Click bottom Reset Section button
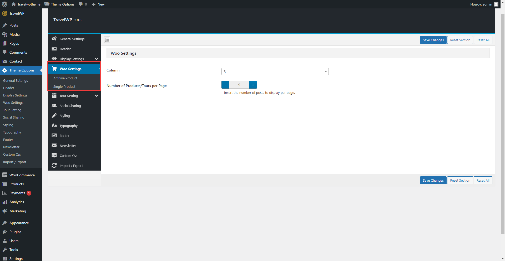 pos(460,180)
